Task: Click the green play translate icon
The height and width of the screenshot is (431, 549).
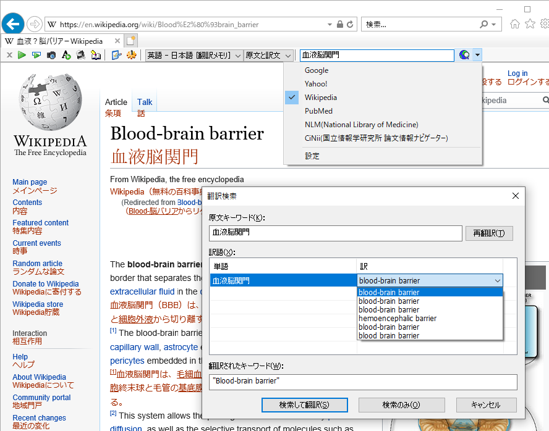Action: (22, 55)
